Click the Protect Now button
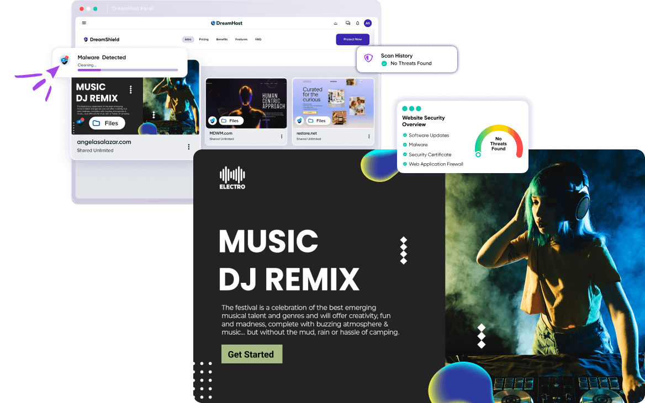This screenshot has height=403, width=645. point(352,40)
